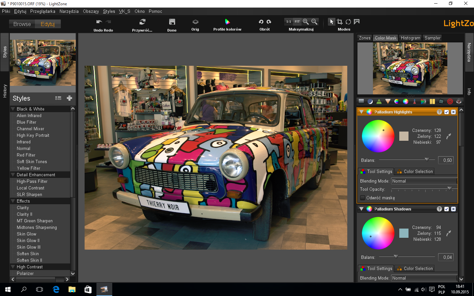Add the Clone grid tool
Screen dimensions: 474x296
coord(441,101)
